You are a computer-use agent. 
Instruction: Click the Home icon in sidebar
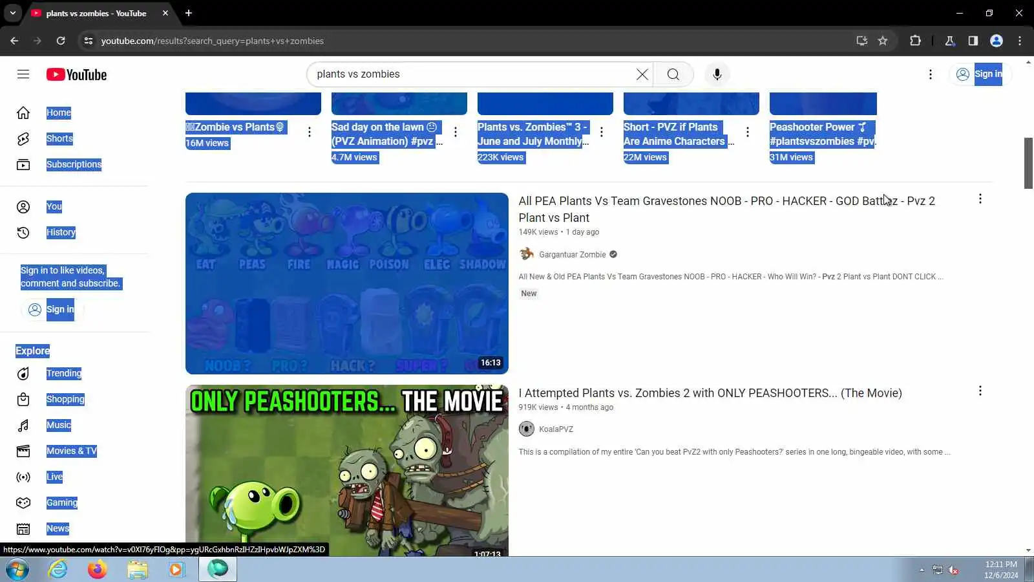[23, 113]
